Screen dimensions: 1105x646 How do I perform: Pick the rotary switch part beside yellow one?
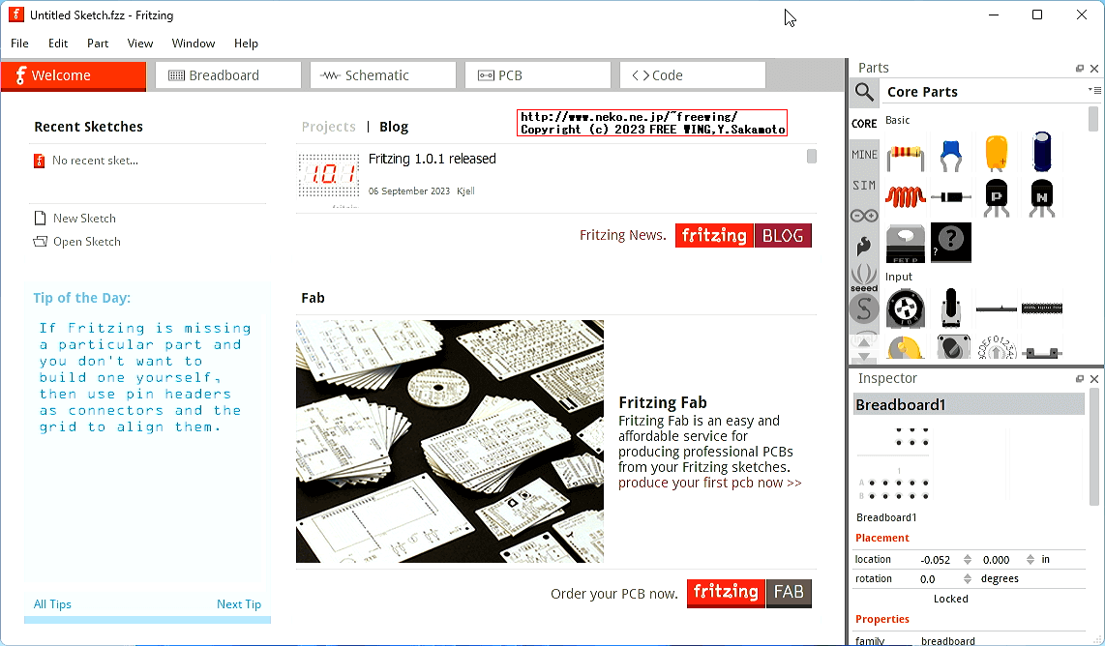[953, 347]
